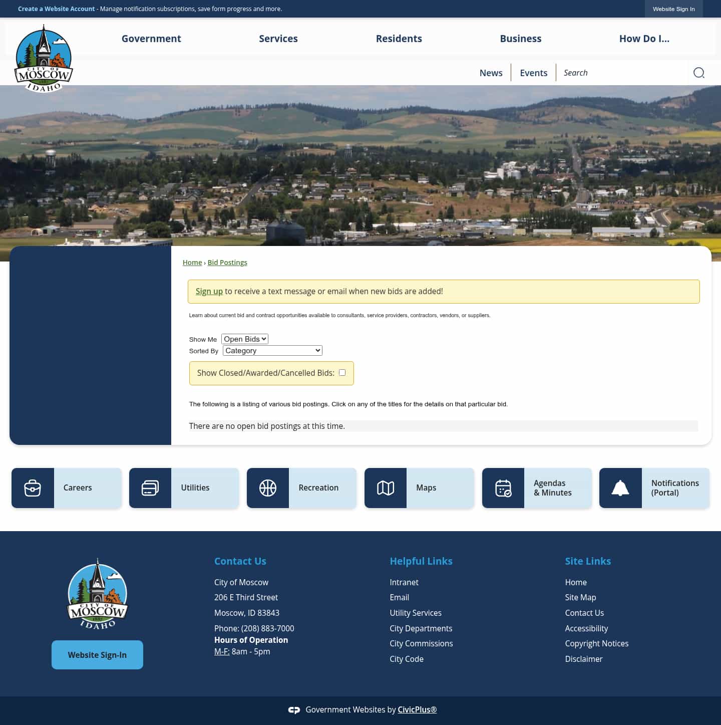
Task: Click the Site Links footer heading
Action: 588,561
